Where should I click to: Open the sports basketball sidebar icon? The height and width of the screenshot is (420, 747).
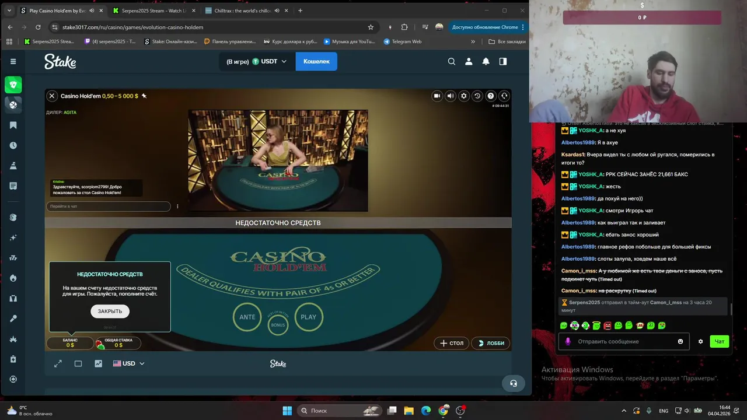[x=13, y=104]
